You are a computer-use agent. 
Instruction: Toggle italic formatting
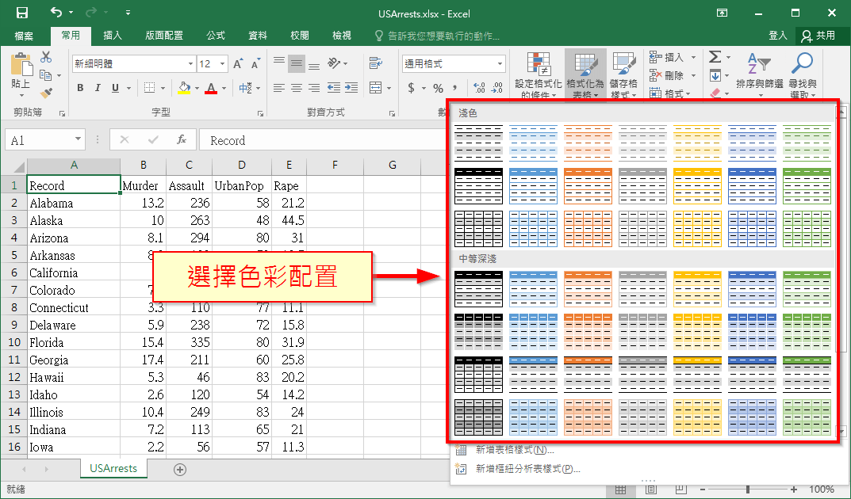tap(98, 88)
